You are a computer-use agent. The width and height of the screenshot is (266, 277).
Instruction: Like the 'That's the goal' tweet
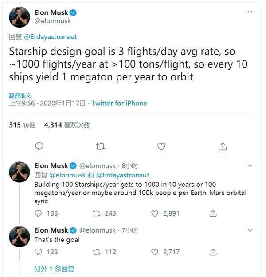click(154, 252)
